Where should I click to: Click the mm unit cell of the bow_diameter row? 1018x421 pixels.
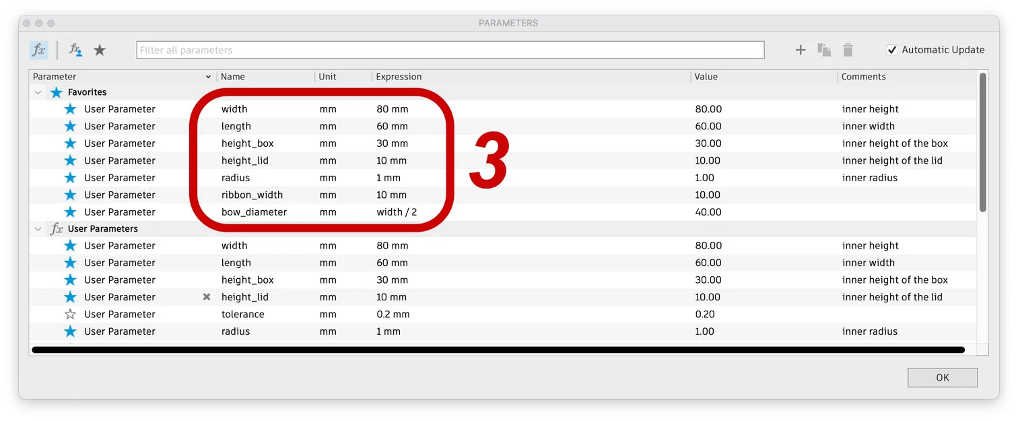coord(328,212)
